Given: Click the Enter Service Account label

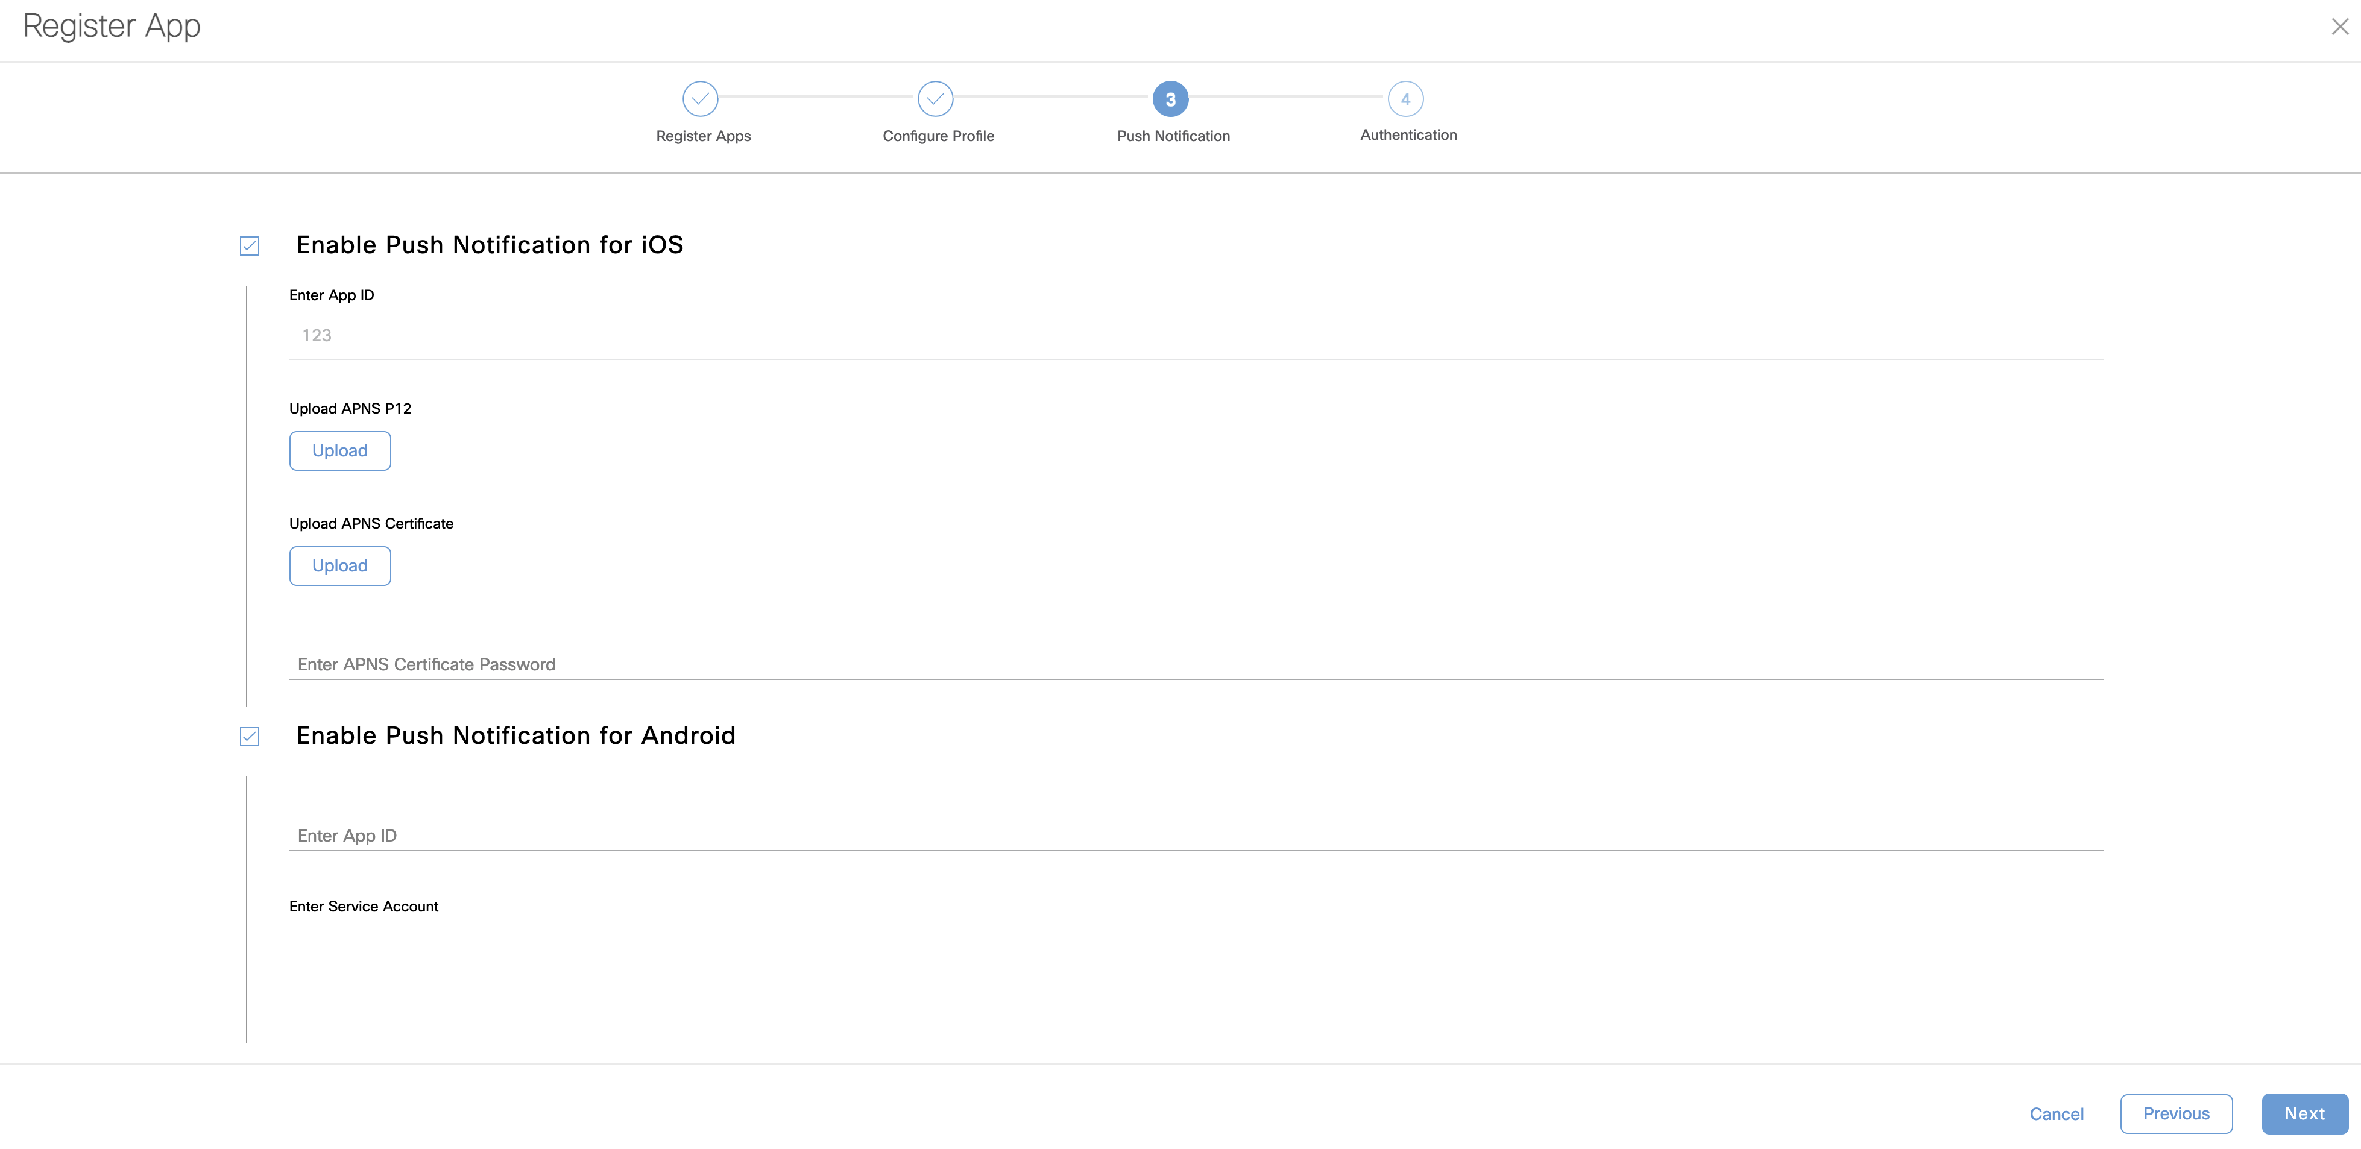Looking at the screenshot, I should 364,906.
